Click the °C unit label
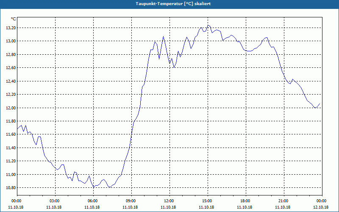Screen dimensions: 339x212 pos(14,19)
